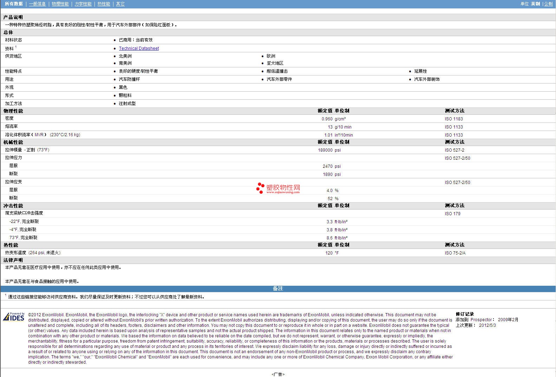Click the red dots watermark logo

tap(260, 188)
